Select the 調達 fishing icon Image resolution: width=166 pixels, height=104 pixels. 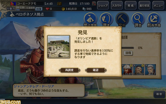pyautogui.click(x=106, y=19)
